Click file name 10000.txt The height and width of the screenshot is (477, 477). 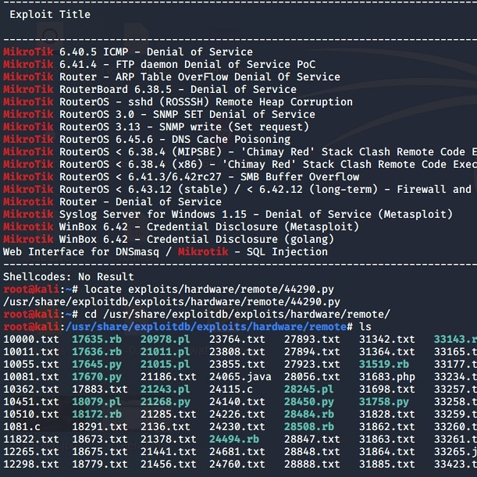[x=31, y=339]
